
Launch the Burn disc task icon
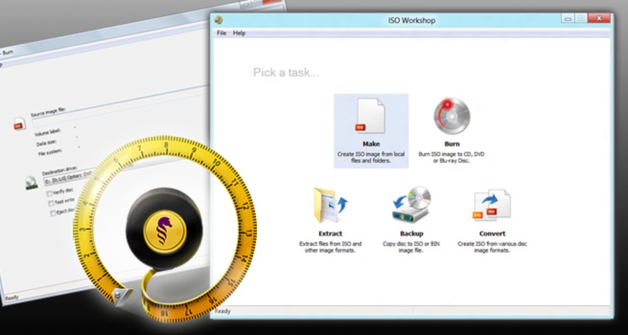tap(452, 116)
